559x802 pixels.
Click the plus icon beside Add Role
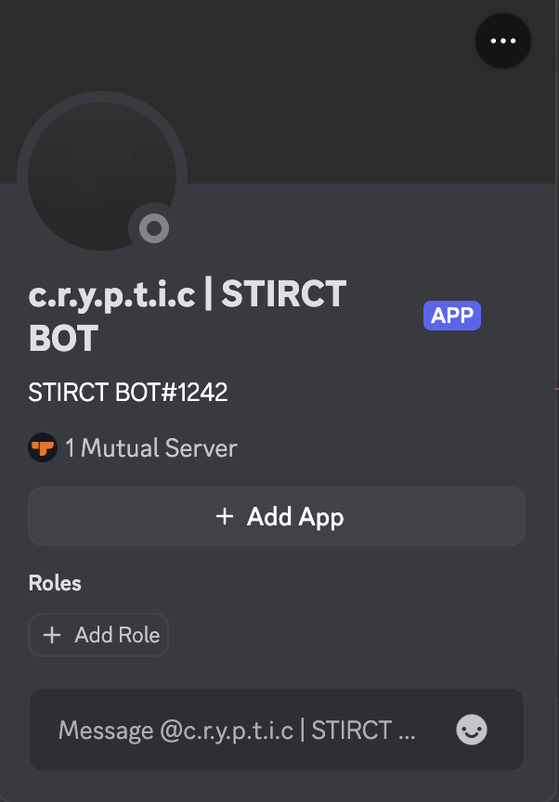52,635
